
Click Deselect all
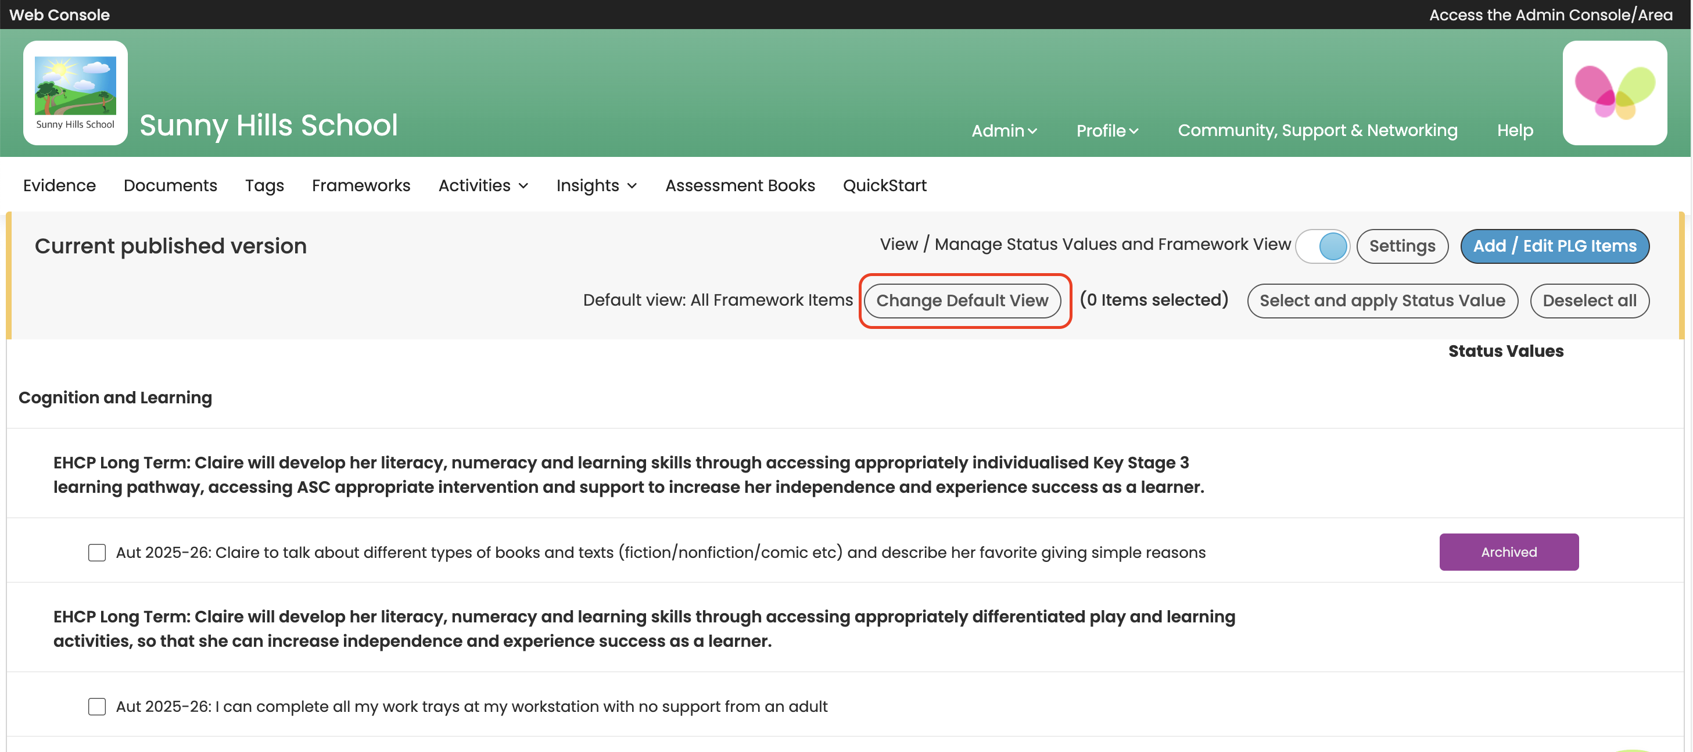(x=1588, y=300)
